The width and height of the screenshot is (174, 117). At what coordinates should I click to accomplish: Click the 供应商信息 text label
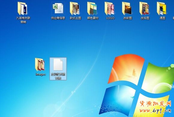click(58, 18)
